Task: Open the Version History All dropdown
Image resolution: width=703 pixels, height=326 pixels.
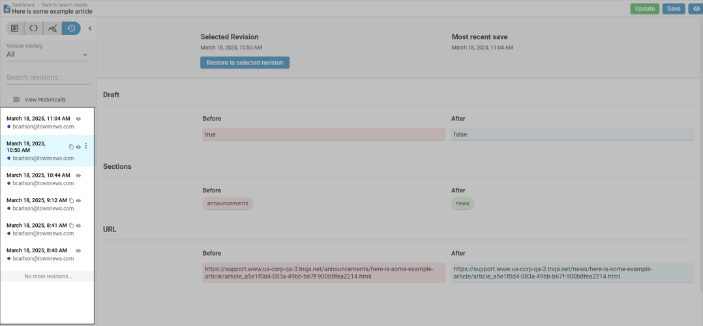Action: [48, 54]
